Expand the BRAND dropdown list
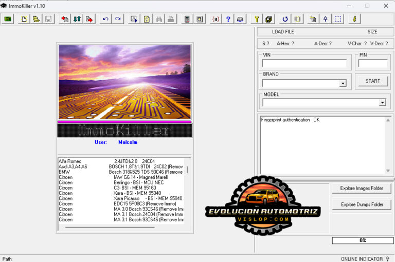Image resolution: width=395 pixels, height=262 pixels. 343,83
